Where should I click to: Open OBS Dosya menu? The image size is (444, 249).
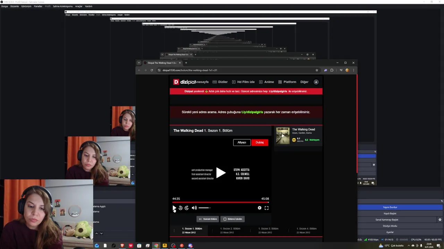tap(5, 6)
